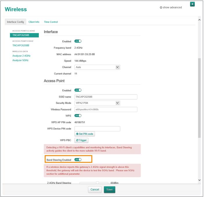204x197 pixels.
Task: Toggle Band Steering Enabled switch
Action: point(78,160)
